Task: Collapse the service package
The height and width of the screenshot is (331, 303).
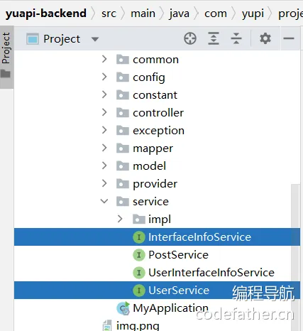Action: pyautogui.click(x=104, y=201)
